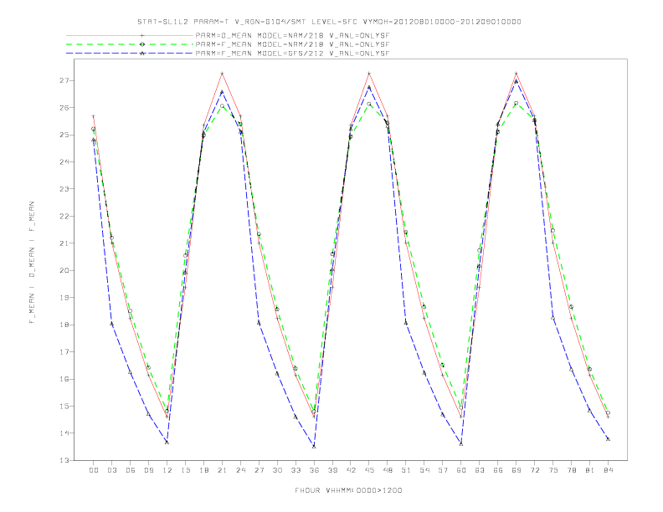Click x-axis forecast hour label 36
Screen dimensions: 663x512
(314, 470)
